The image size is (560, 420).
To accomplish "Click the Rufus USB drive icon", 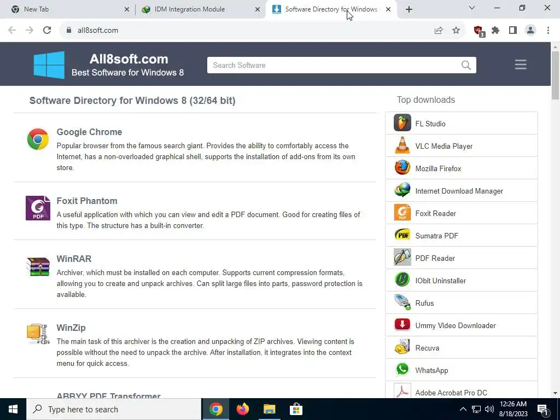I will 402,302.
